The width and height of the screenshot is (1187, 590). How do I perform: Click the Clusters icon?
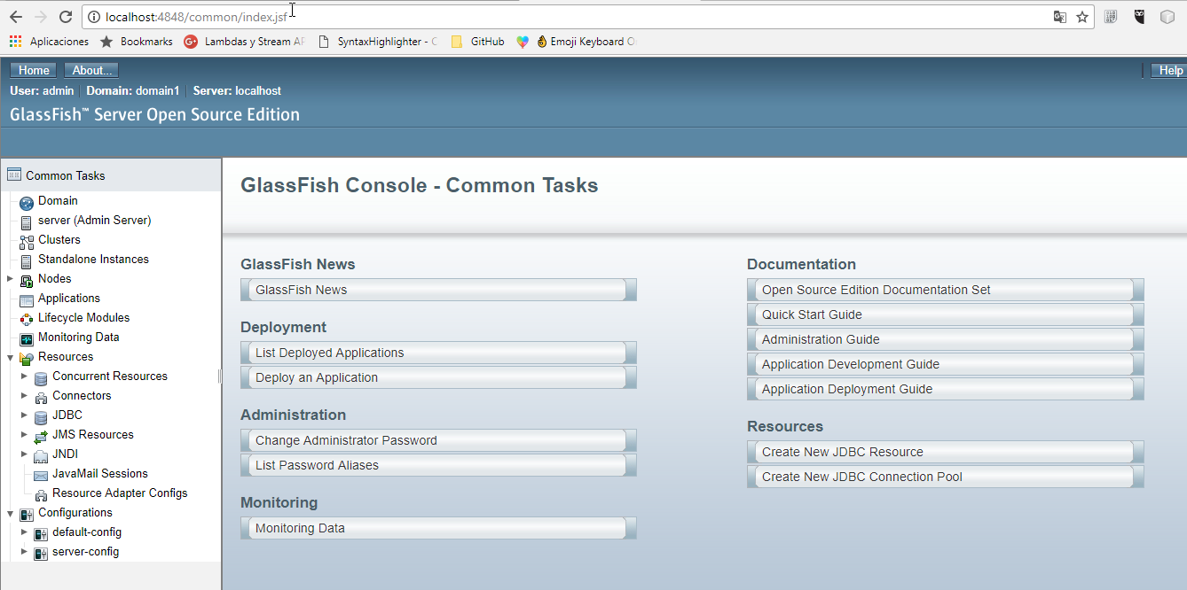pyautogui.click(x=26, y=239)
